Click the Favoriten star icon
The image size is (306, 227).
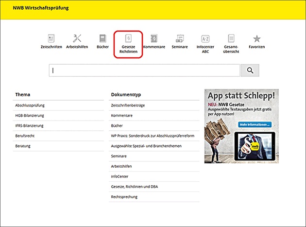256,38
